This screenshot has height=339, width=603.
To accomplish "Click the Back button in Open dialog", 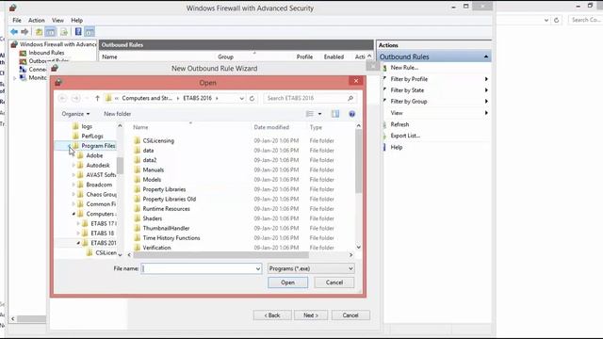I will pyautogui.click(x=62, y=98).
